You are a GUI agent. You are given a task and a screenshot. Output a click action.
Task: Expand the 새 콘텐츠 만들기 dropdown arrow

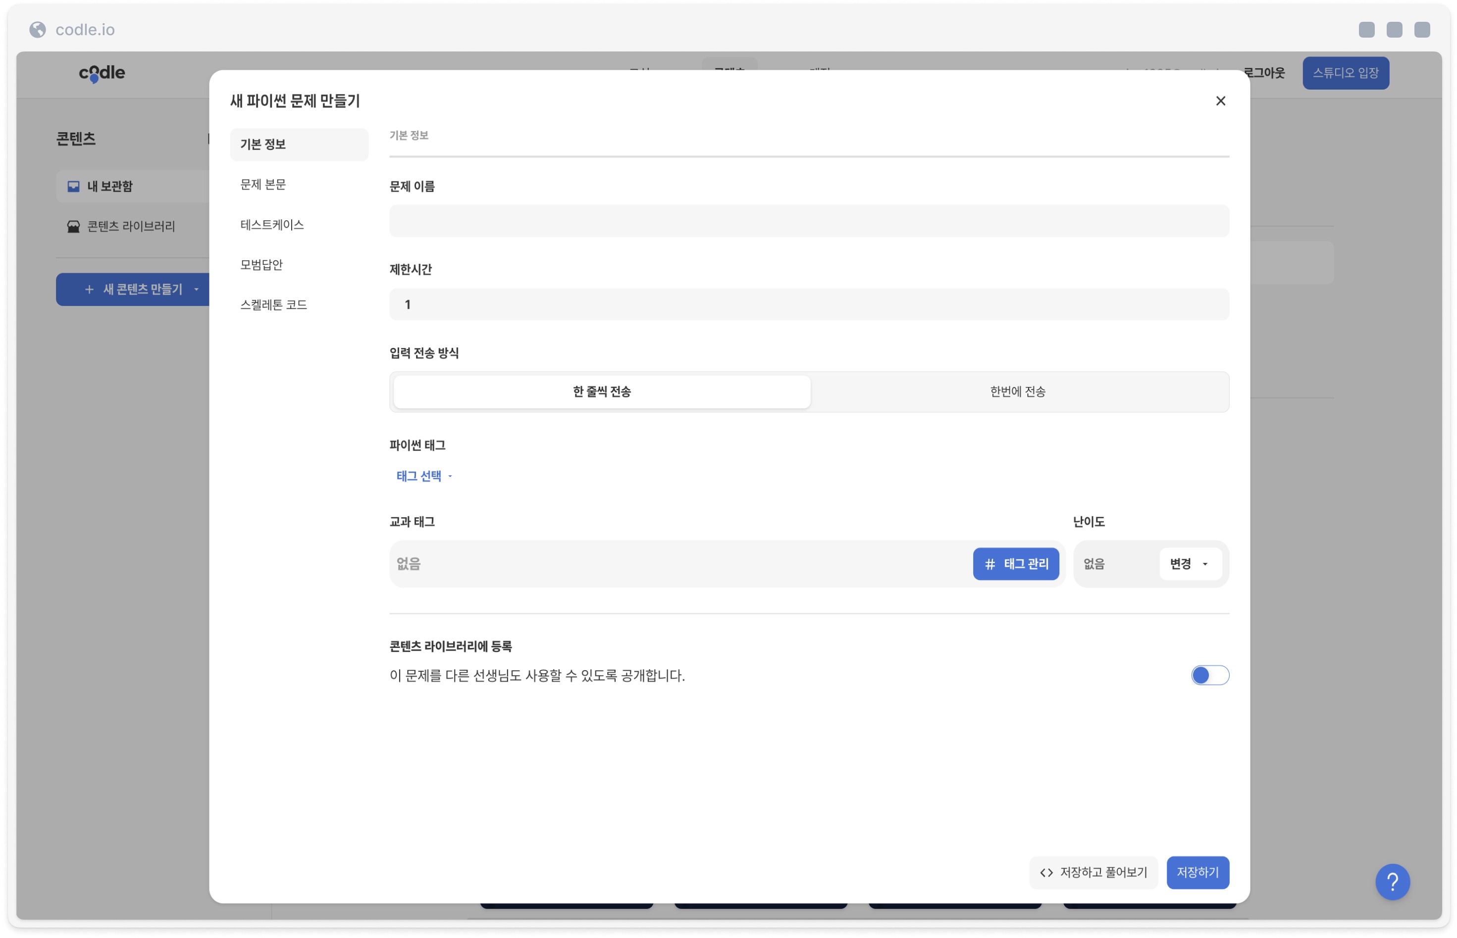point(196,289)
